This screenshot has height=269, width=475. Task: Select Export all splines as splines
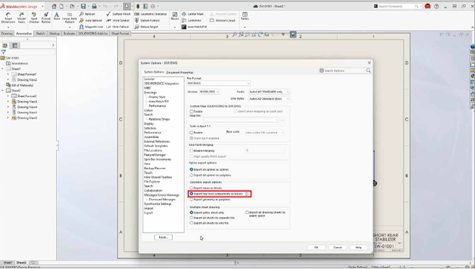click(x=192, y=170)
